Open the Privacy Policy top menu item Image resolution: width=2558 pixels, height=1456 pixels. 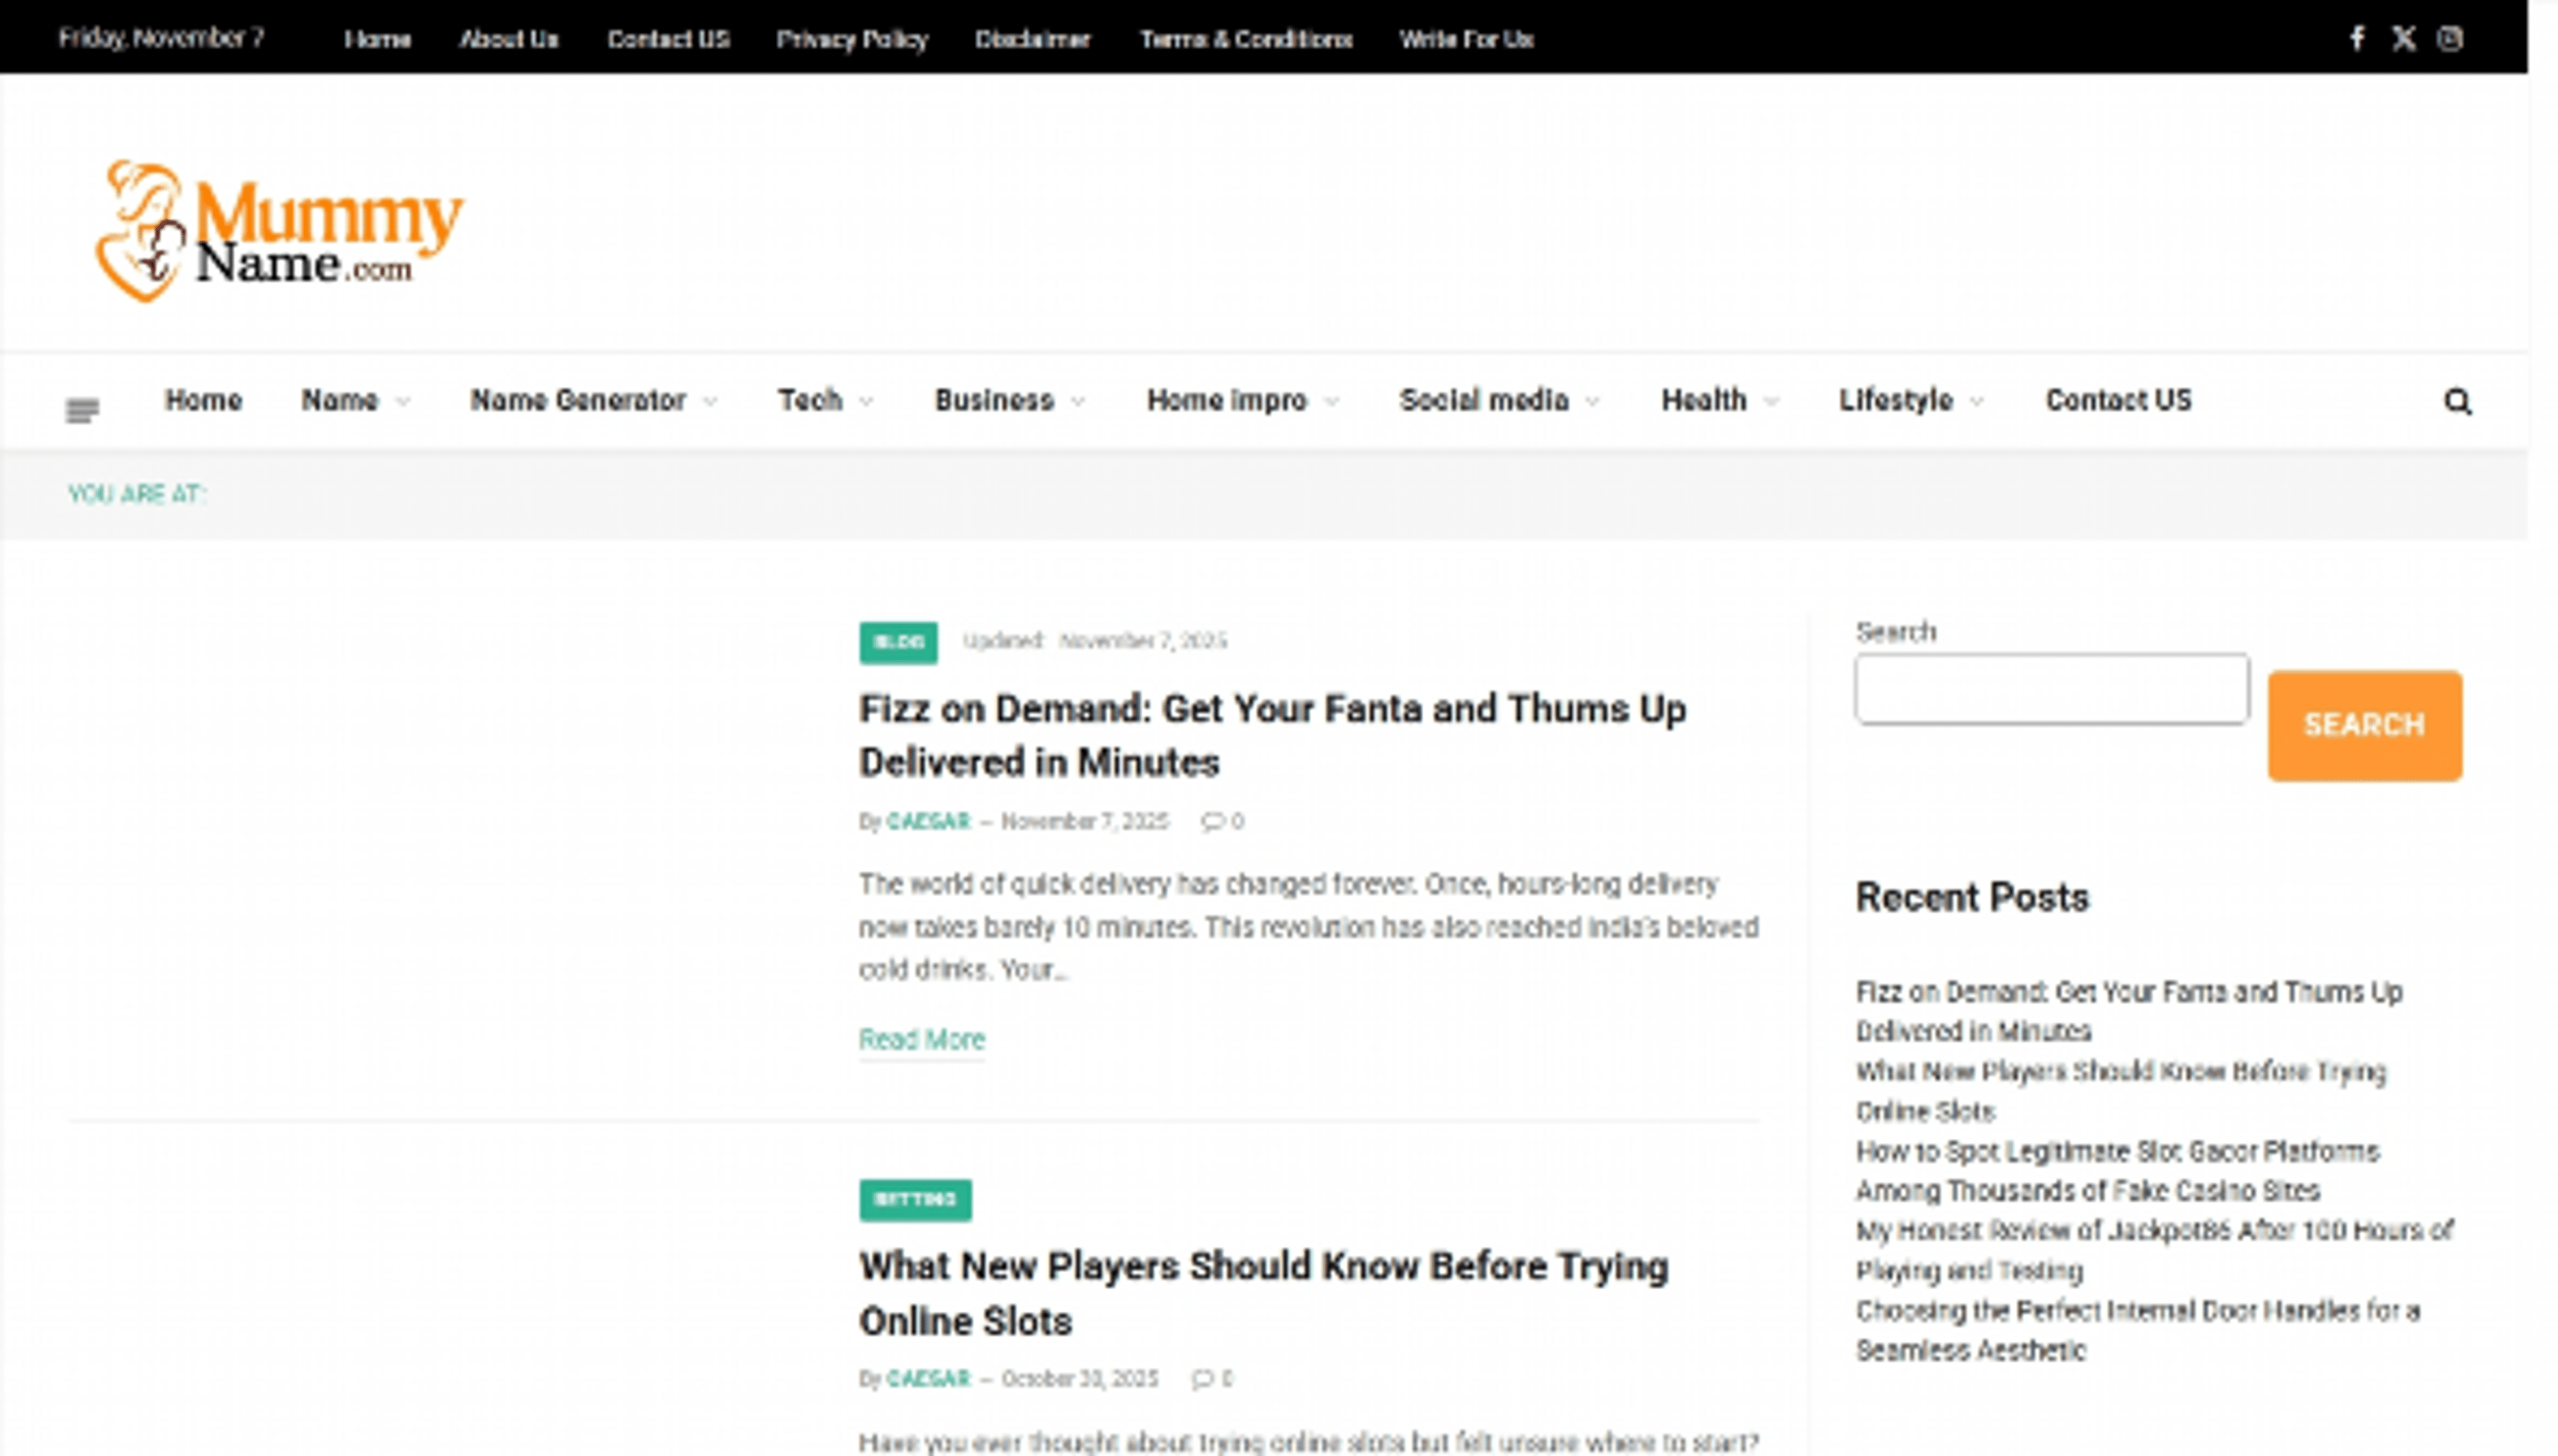click(851, 39)
